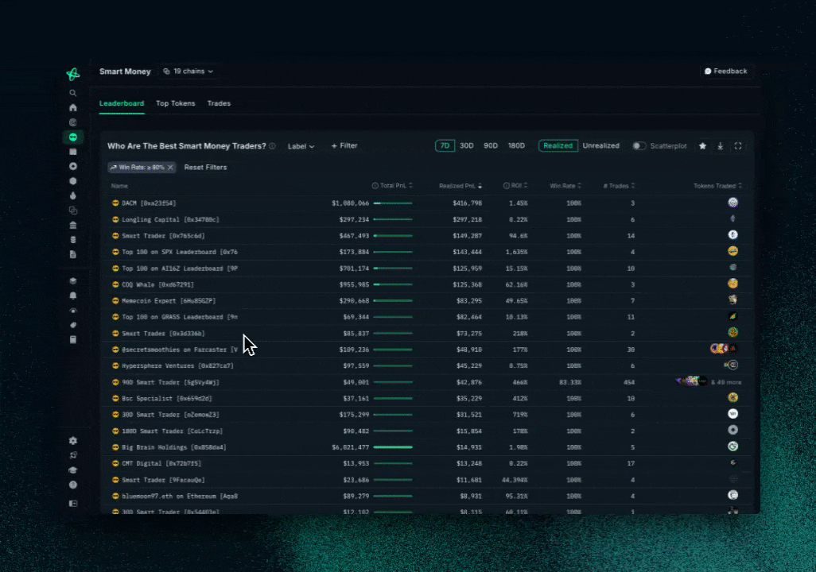Expand the table to fullscreen
This screenshot has height=572, width=816.
[738, 146]
